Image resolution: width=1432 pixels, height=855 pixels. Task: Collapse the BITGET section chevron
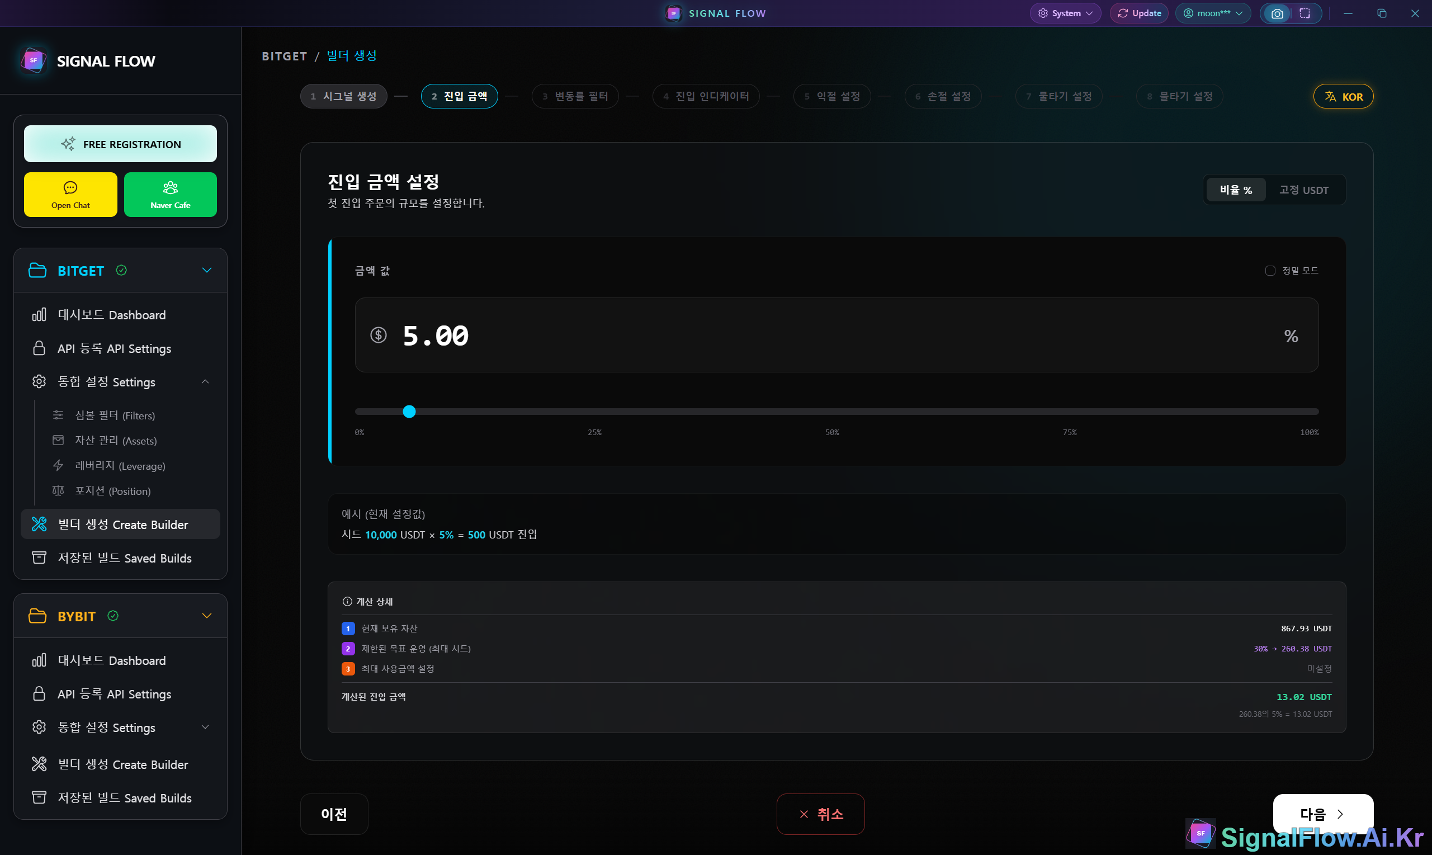(207, 270)
